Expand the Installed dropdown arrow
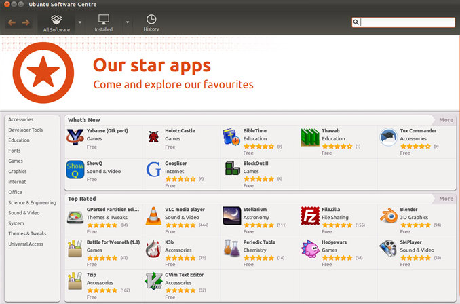Image resolution: width=460 pixels, height=304 pixels. coord(128,22)
